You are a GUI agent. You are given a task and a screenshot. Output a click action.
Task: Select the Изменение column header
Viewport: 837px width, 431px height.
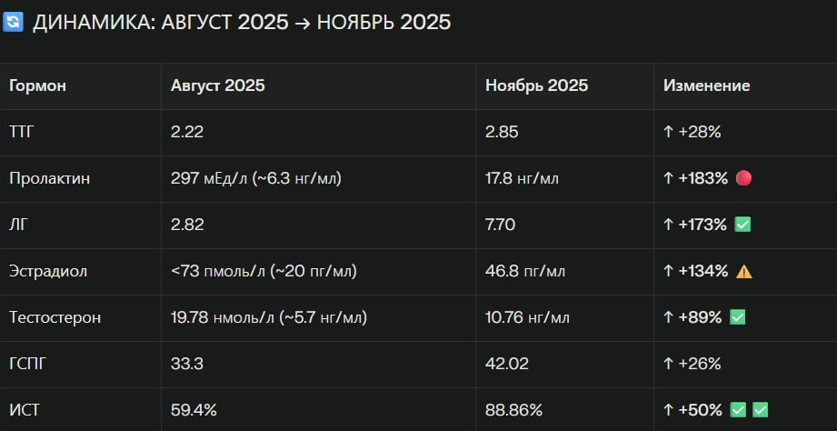click(x=706, y=85)
